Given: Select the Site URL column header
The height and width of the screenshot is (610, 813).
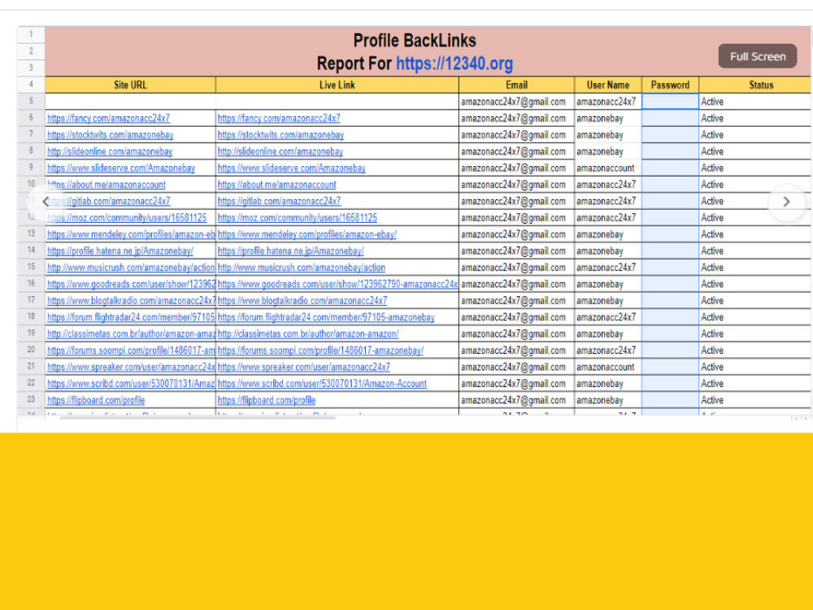Looking at the screenshot, I should point(130,85).
